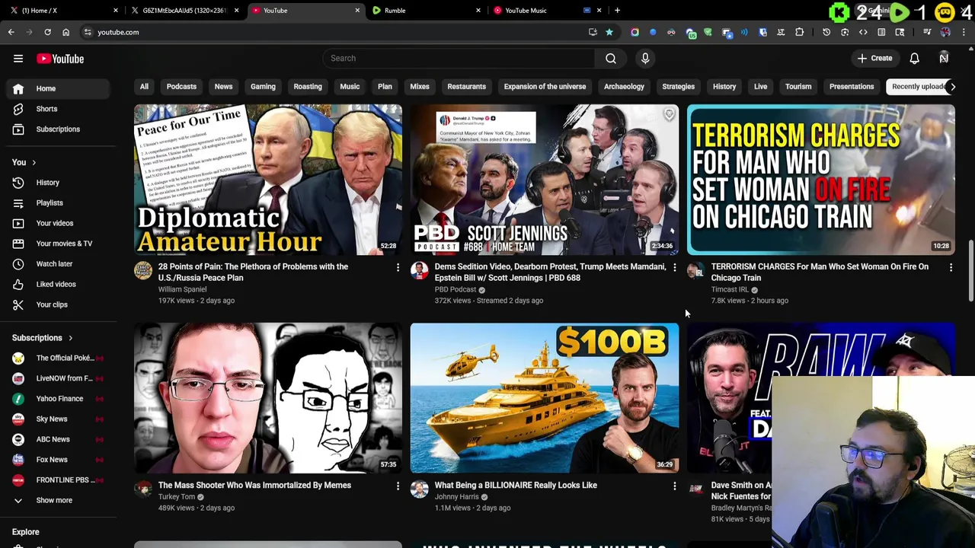Activate voice search microphone
This screenshot has height=548, width=975.
click(x=645, y=58)
